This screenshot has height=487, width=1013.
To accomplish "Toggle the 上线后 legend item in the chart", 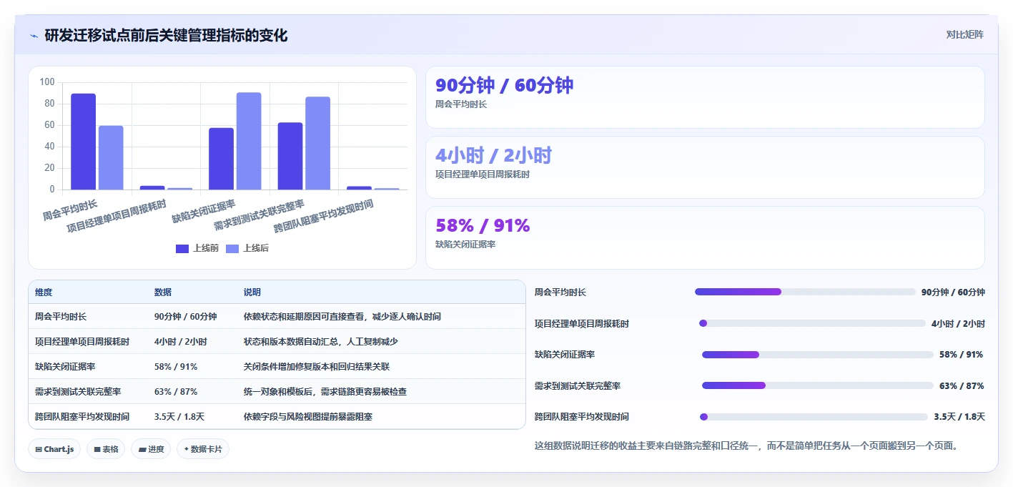I will point(247,248).
